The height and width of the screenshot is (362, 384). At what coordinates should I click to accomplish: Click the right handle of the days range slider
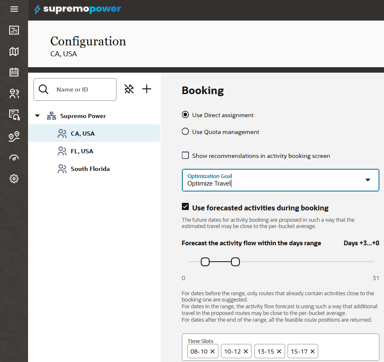[236, 262]
